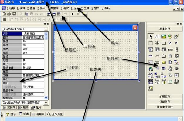Open the 帮助 menu

click(x=106, y=8)
